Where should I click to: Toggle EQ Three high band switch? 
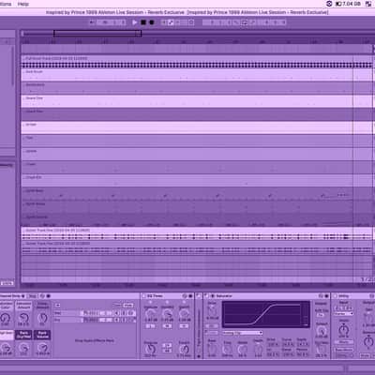184,326
